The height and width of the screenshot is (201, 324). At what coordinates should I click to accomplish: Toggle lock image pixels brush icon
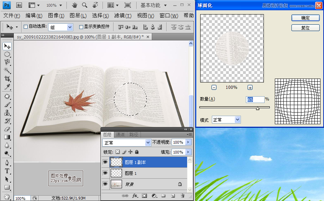pyautogui.click(x=124, y=152)
